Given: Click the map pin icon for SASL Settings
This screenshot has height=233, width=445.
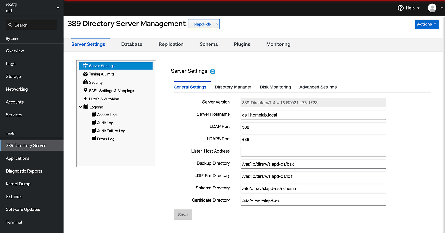Looking at the screenshot, I should coord(85,90).
